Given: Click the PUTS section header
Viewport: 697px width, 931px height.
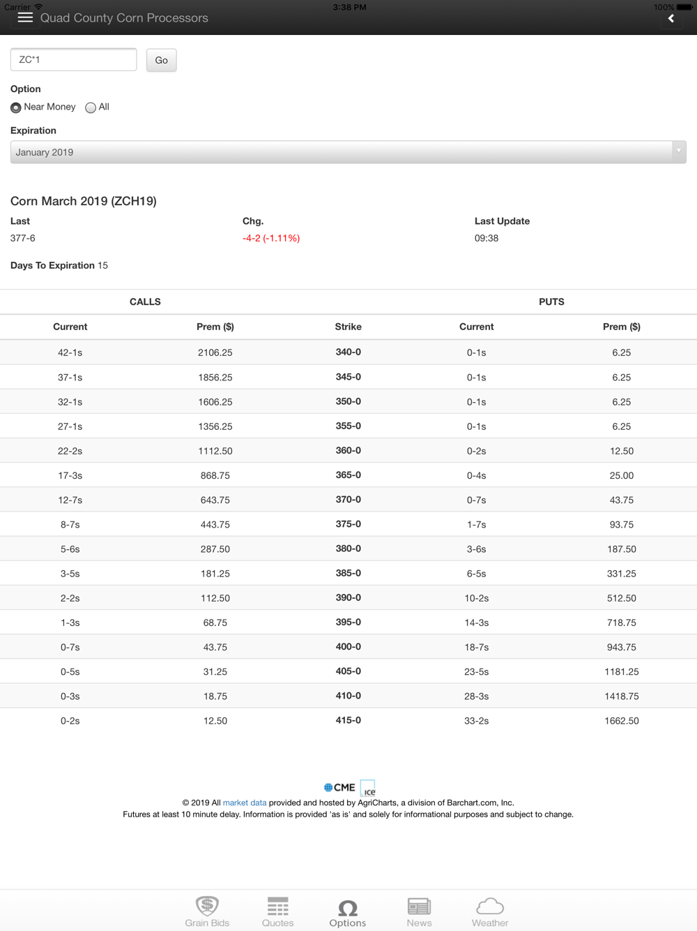Looking at the screenshot, I should [x=551, y=301].
